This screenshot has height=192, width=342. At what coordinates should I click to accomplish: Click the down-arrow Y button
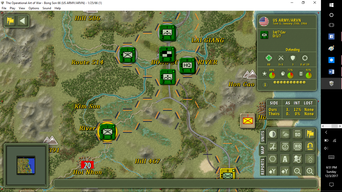[285, 171]
